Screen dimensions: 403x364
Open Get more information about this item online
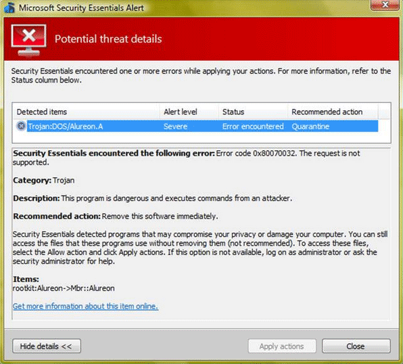[85, 306]
